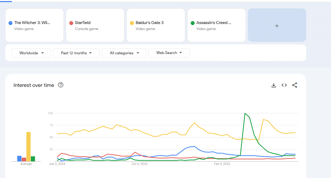Click the "25" y-axis label
The image size is (331, 178).
click(x=51, y=149)
